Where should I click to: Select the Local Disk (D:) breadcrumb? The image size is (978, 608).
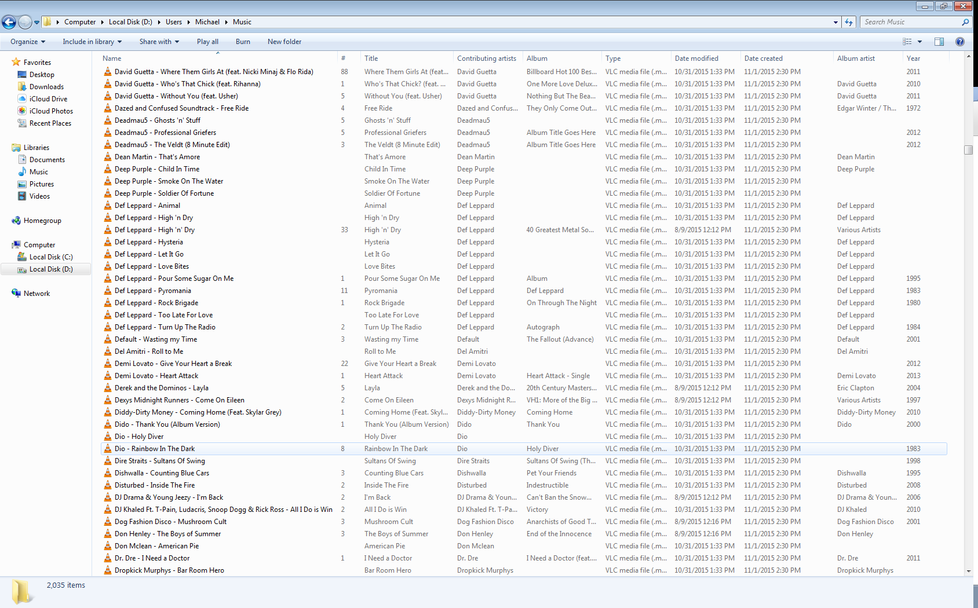(130, 22)
